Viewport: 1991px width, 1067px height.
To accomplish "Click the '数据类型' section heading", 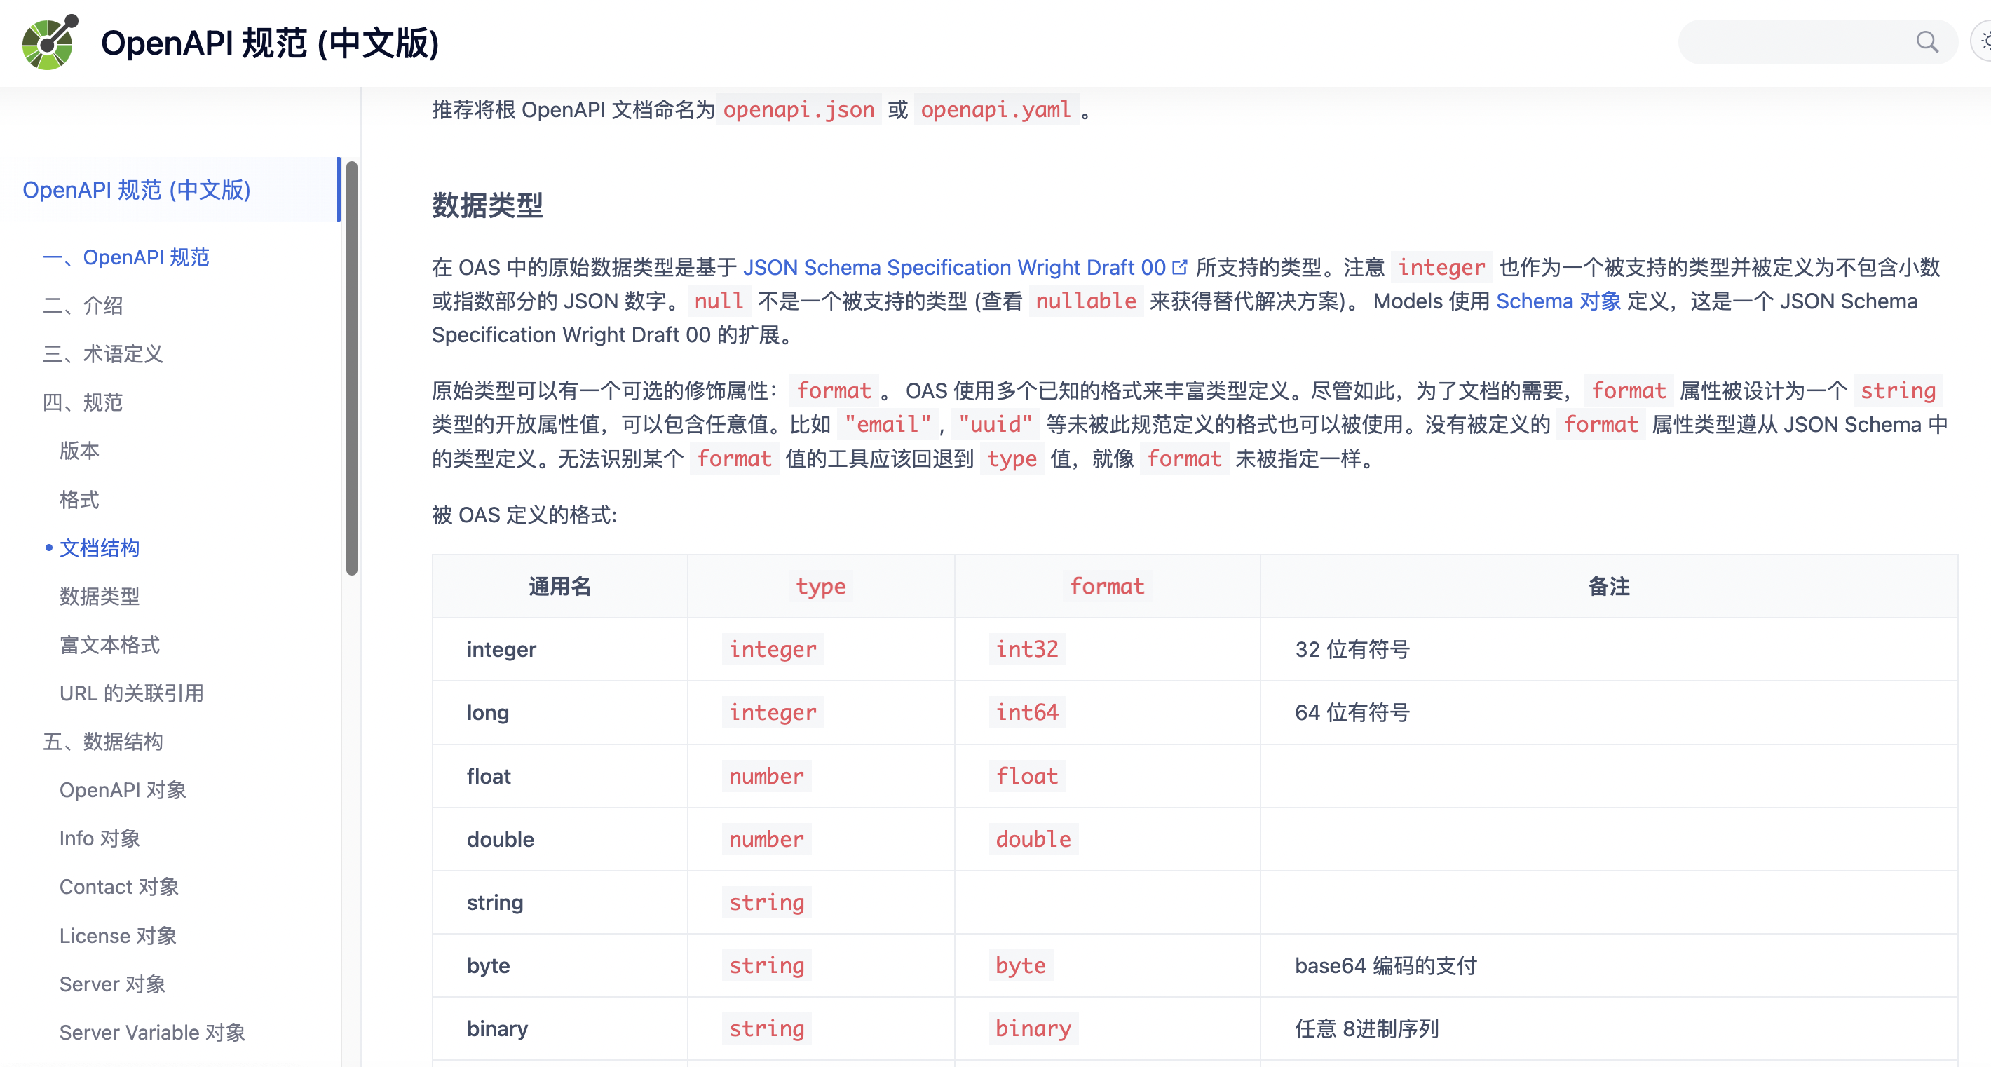I will tap(487, 205).
